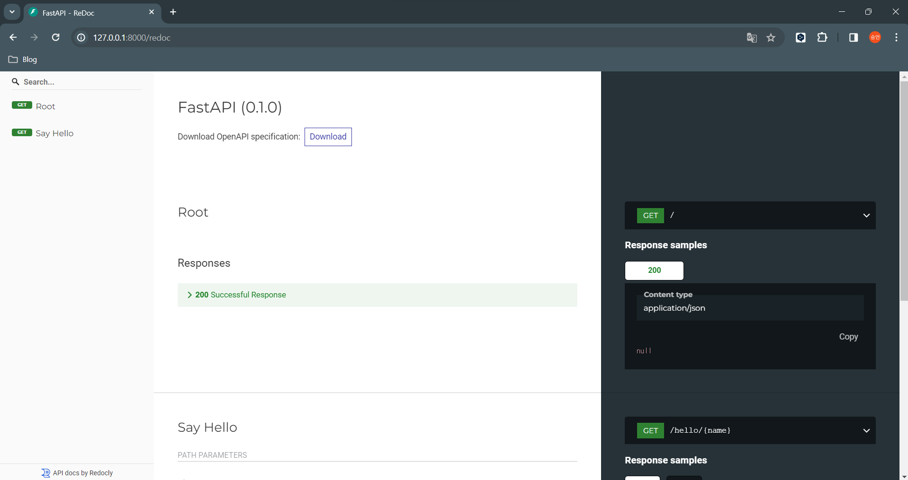This screenshot has height=480, width=908.
Task: Click the application/json content type field
Action: tap(750, 308)
